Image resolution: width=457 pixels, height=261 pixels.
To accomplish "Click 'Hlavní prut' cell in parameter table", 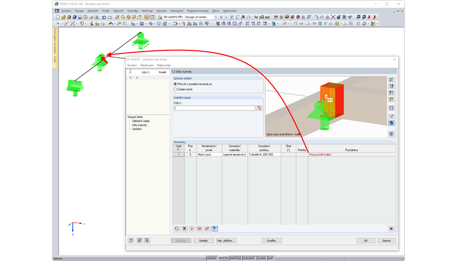I will (209, 155).
